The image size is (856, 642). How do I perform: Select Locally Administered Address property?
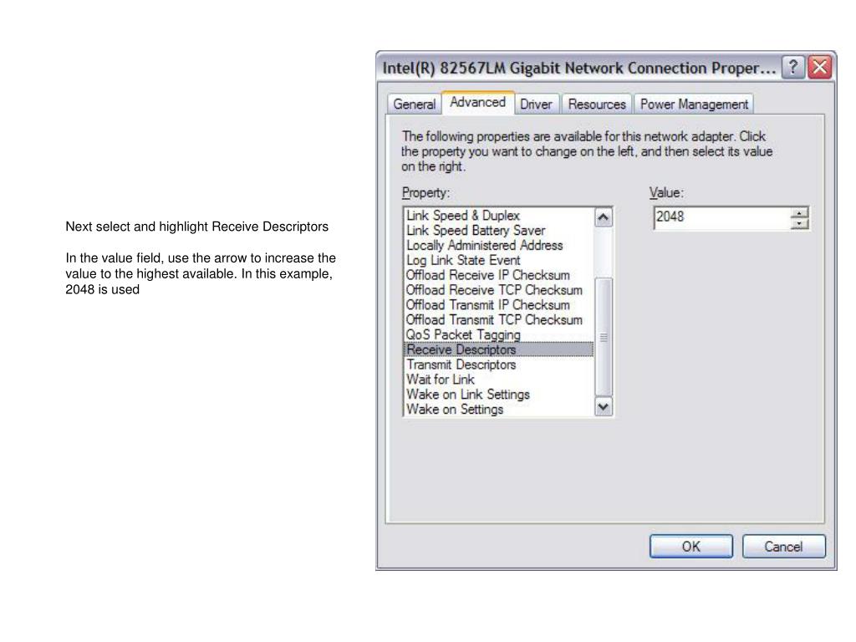[498, 245]
